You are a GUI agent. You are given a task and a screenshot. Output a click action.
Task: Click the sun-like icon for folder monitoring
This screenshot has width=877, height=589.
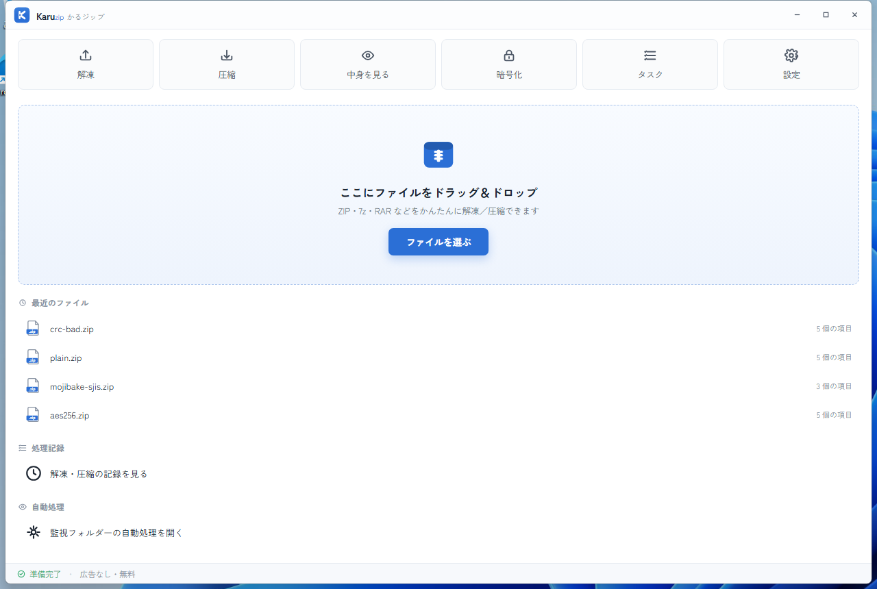34,532
